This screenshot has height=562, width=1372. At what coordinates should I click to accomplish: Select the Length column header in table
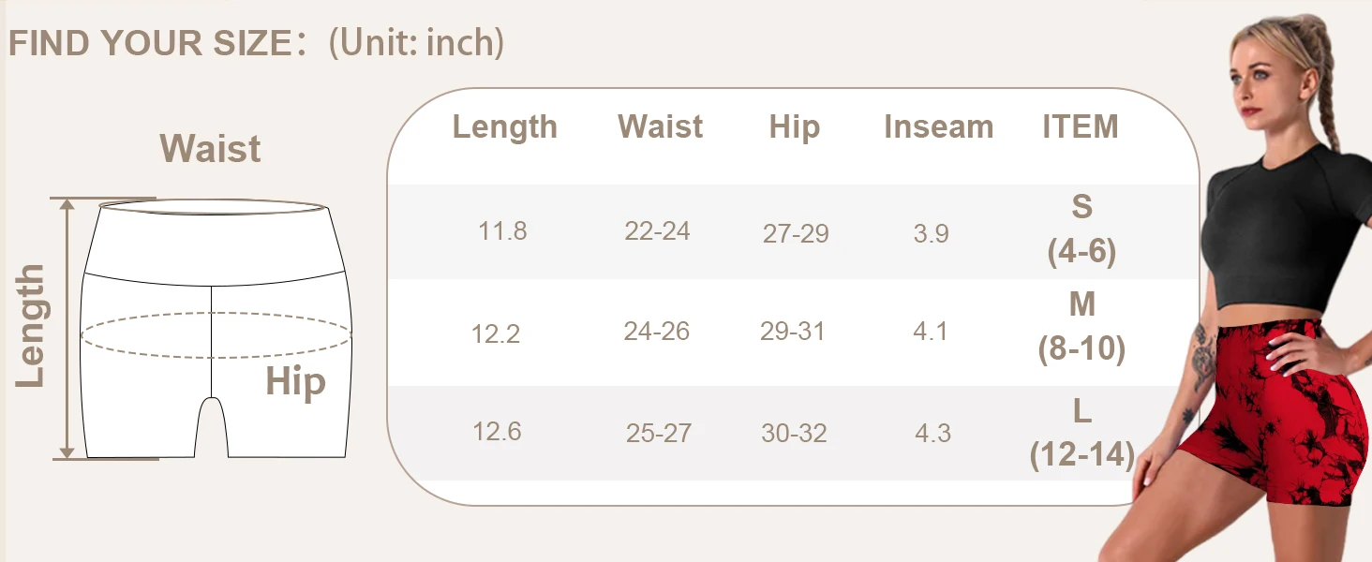pos(504,127)
